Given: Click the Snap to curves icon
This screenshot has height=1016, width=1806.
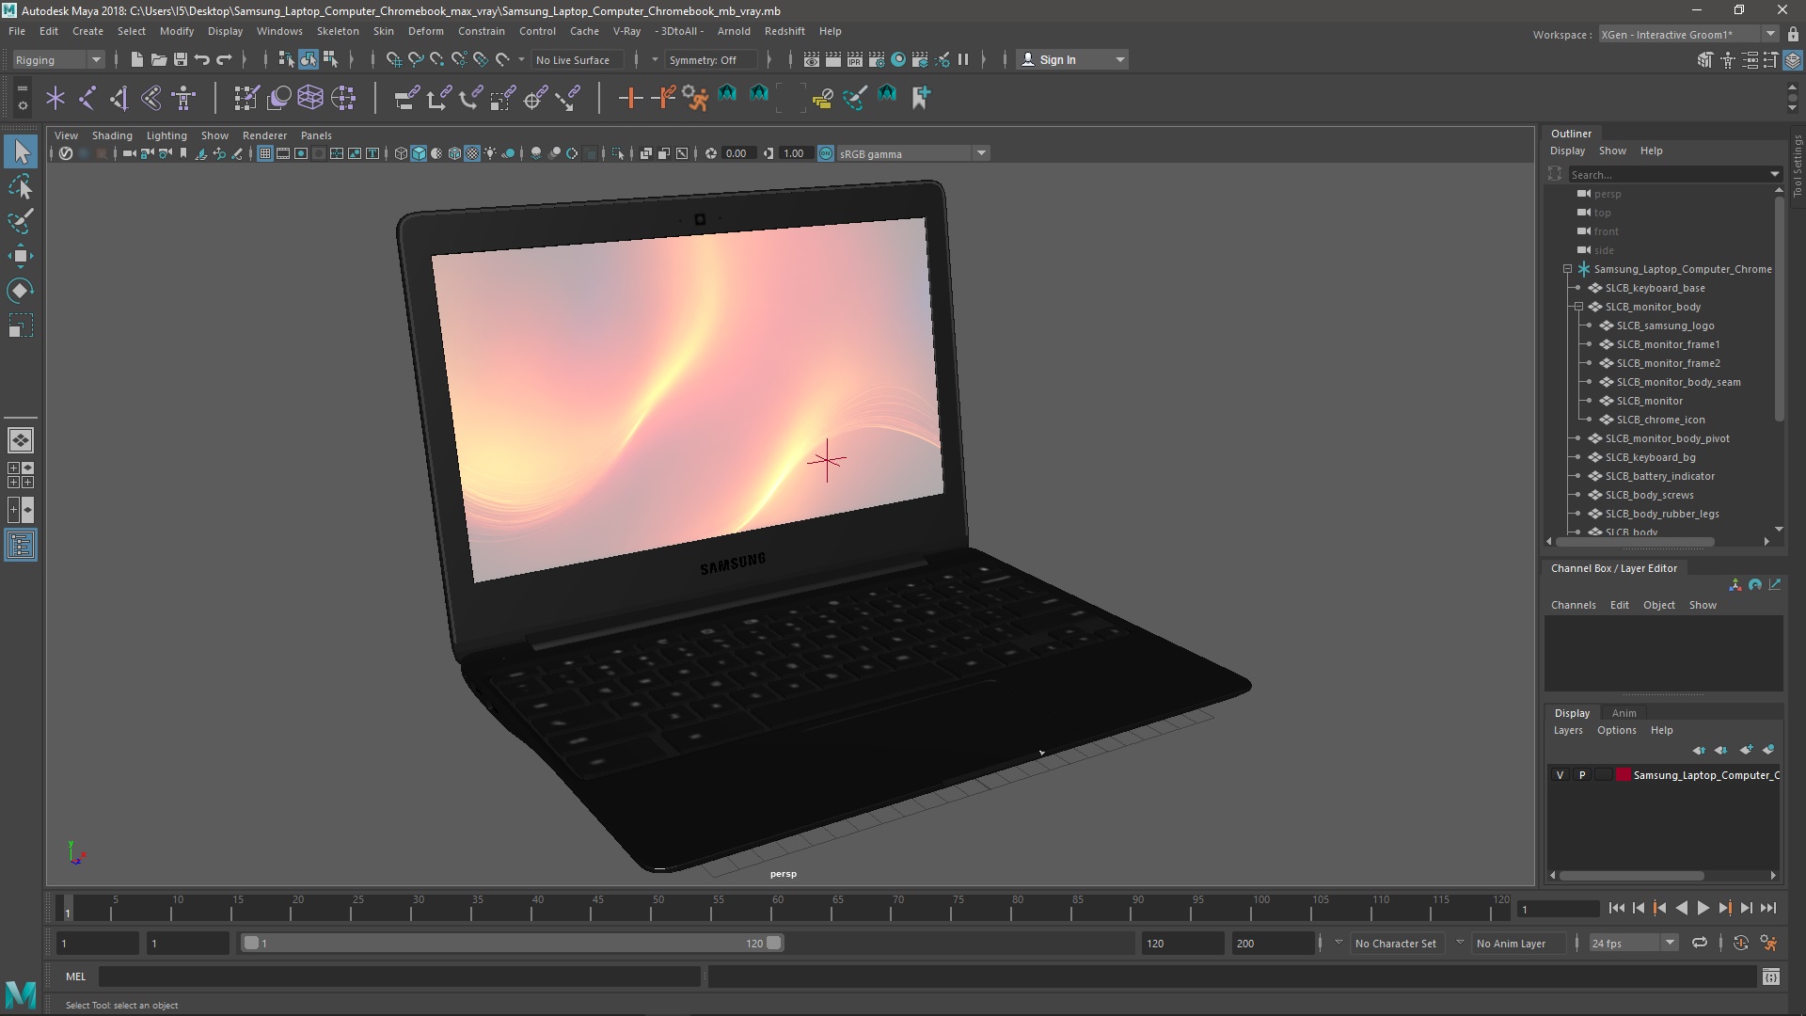Looking at the screenshot, I should (x=415, y=59).
